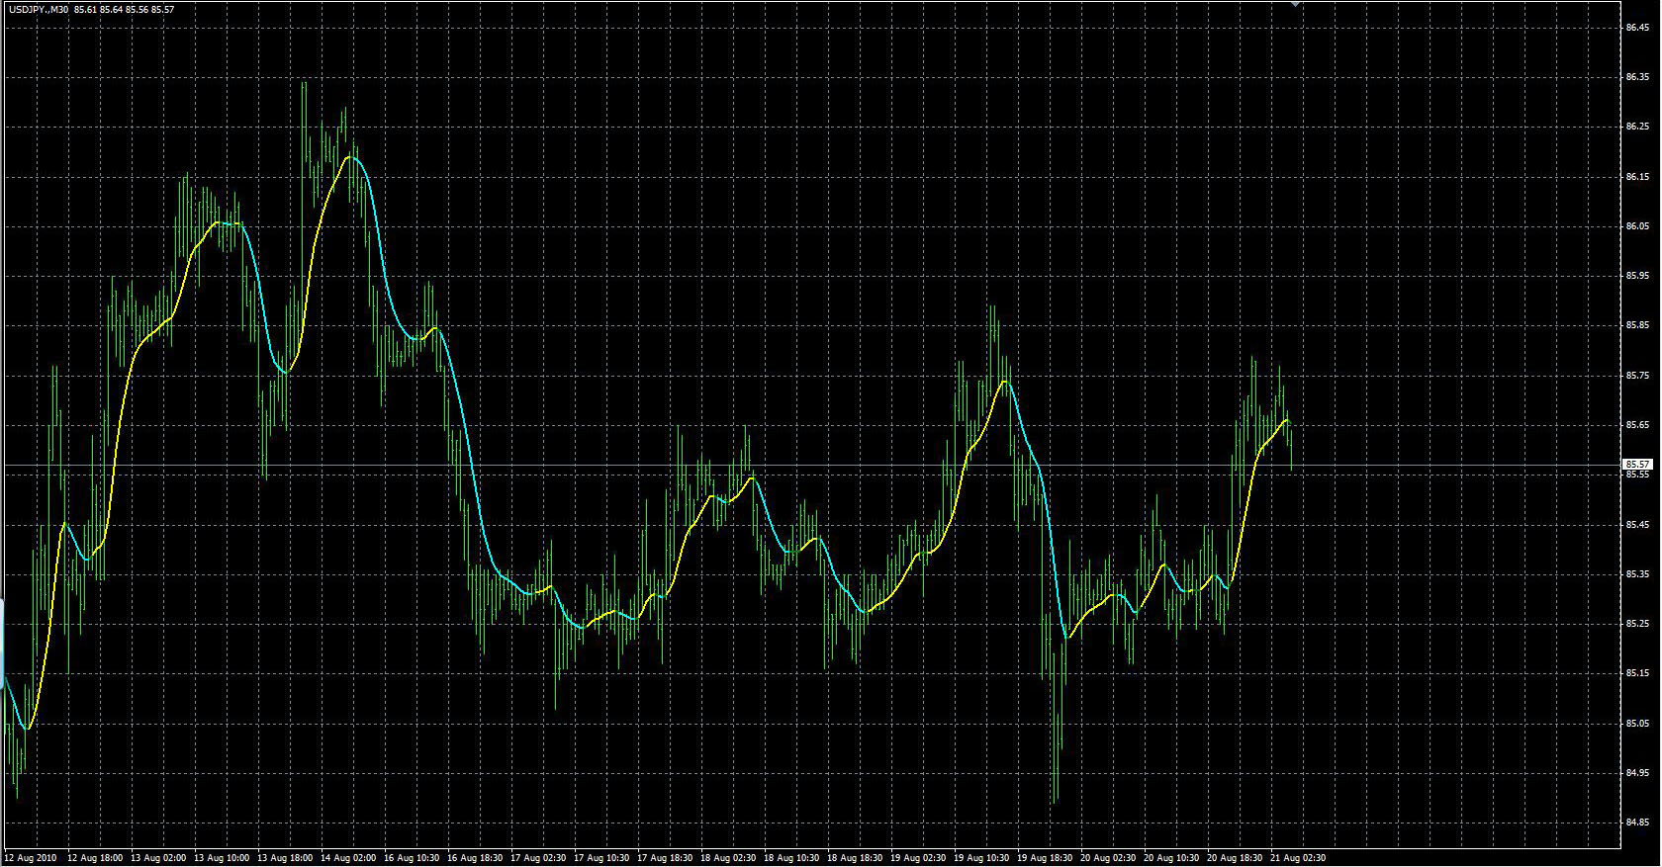Click the 21 Aug 02:30 time label
Screen dimensions: 1662x867
coord(1299,858)
